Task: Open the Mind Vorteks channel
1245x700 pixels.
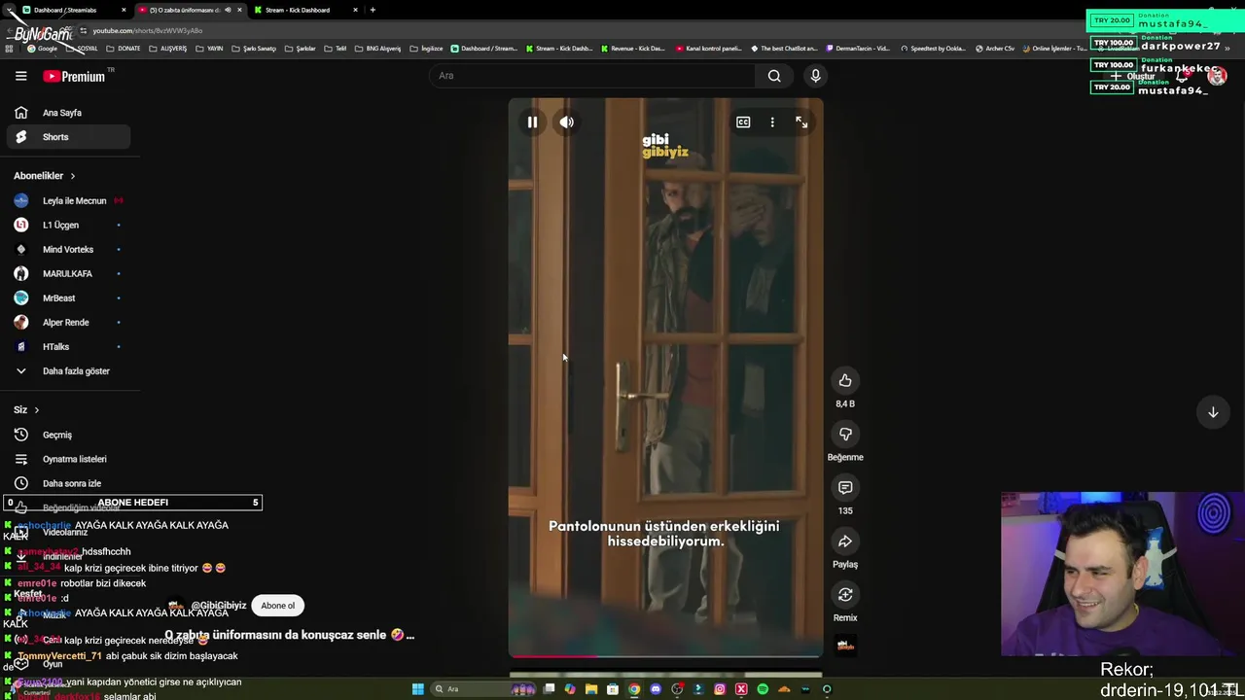Action: point(68,249)
